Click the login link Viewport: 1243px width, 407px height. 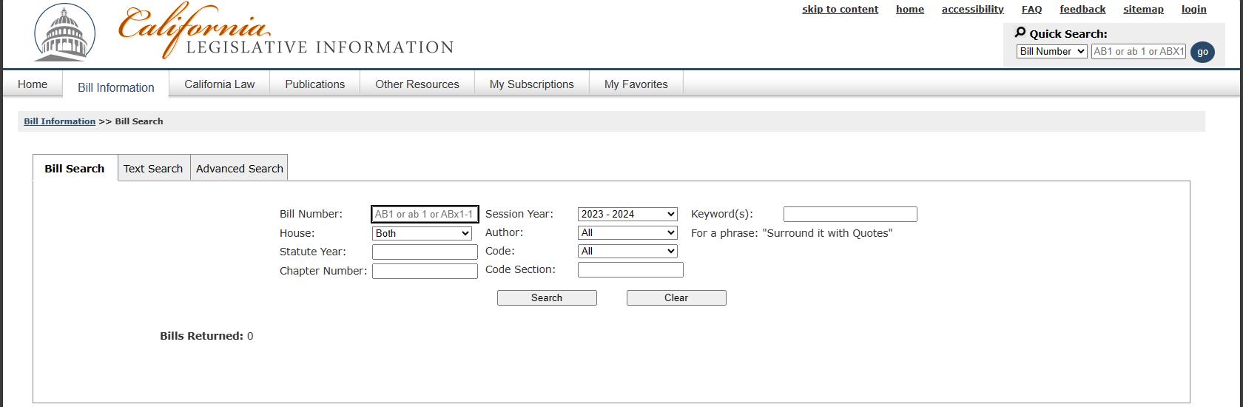tap(1193, 10)
